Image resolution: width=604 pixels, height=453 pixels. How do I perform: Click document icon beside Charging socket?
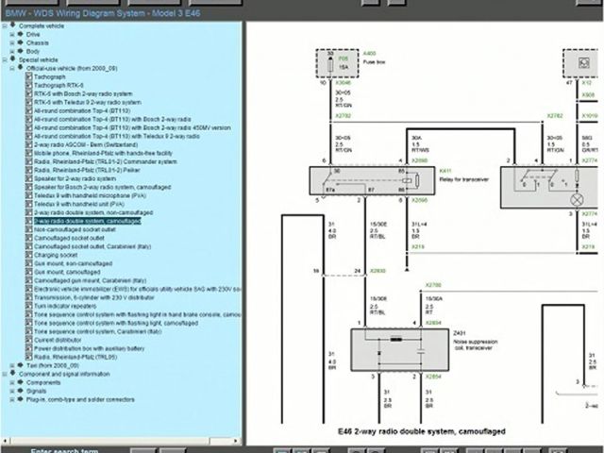pos(28,254)
